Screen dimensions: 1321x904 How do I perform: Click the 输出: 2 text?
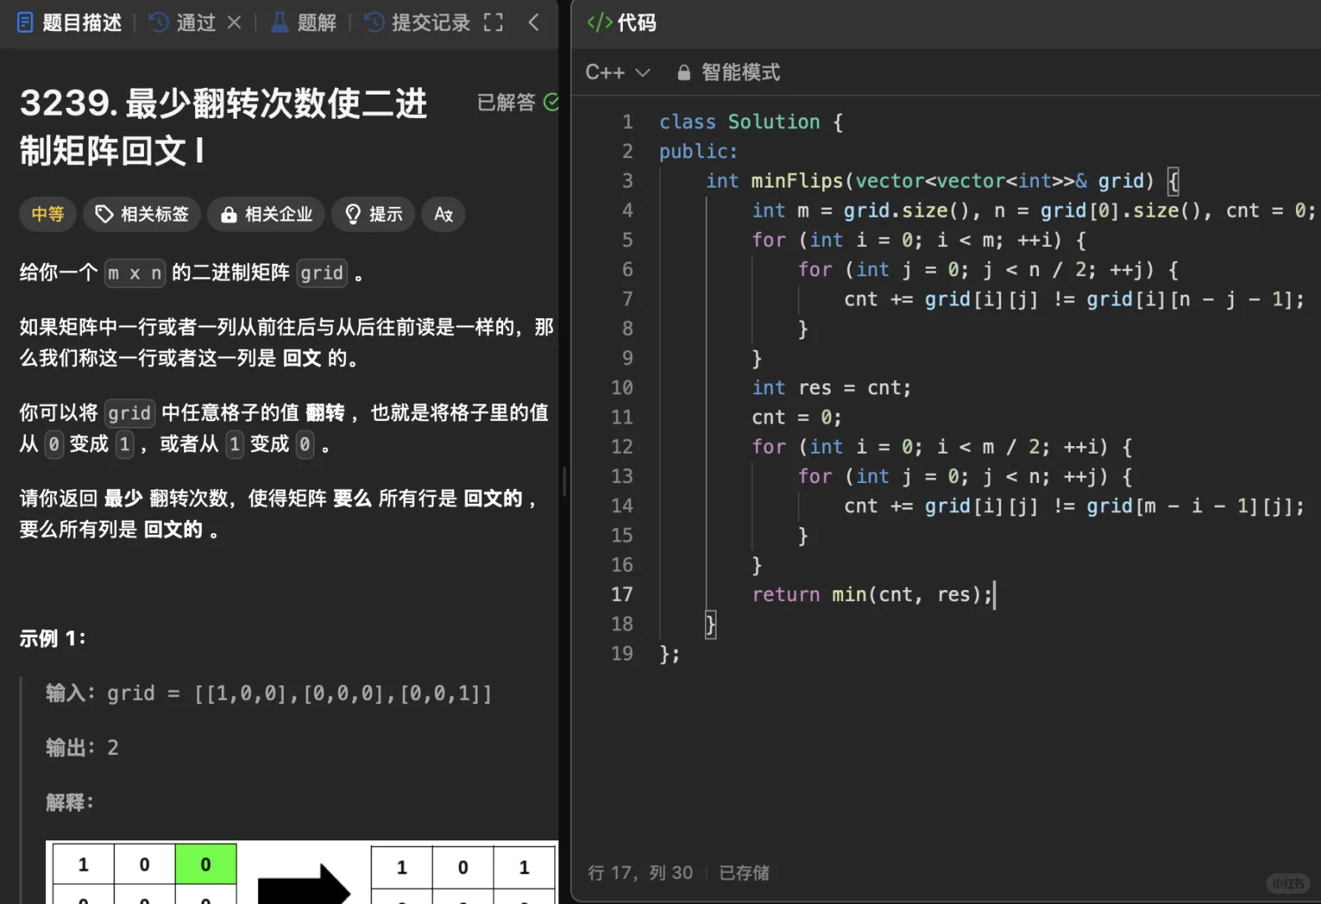coord(82,747)
